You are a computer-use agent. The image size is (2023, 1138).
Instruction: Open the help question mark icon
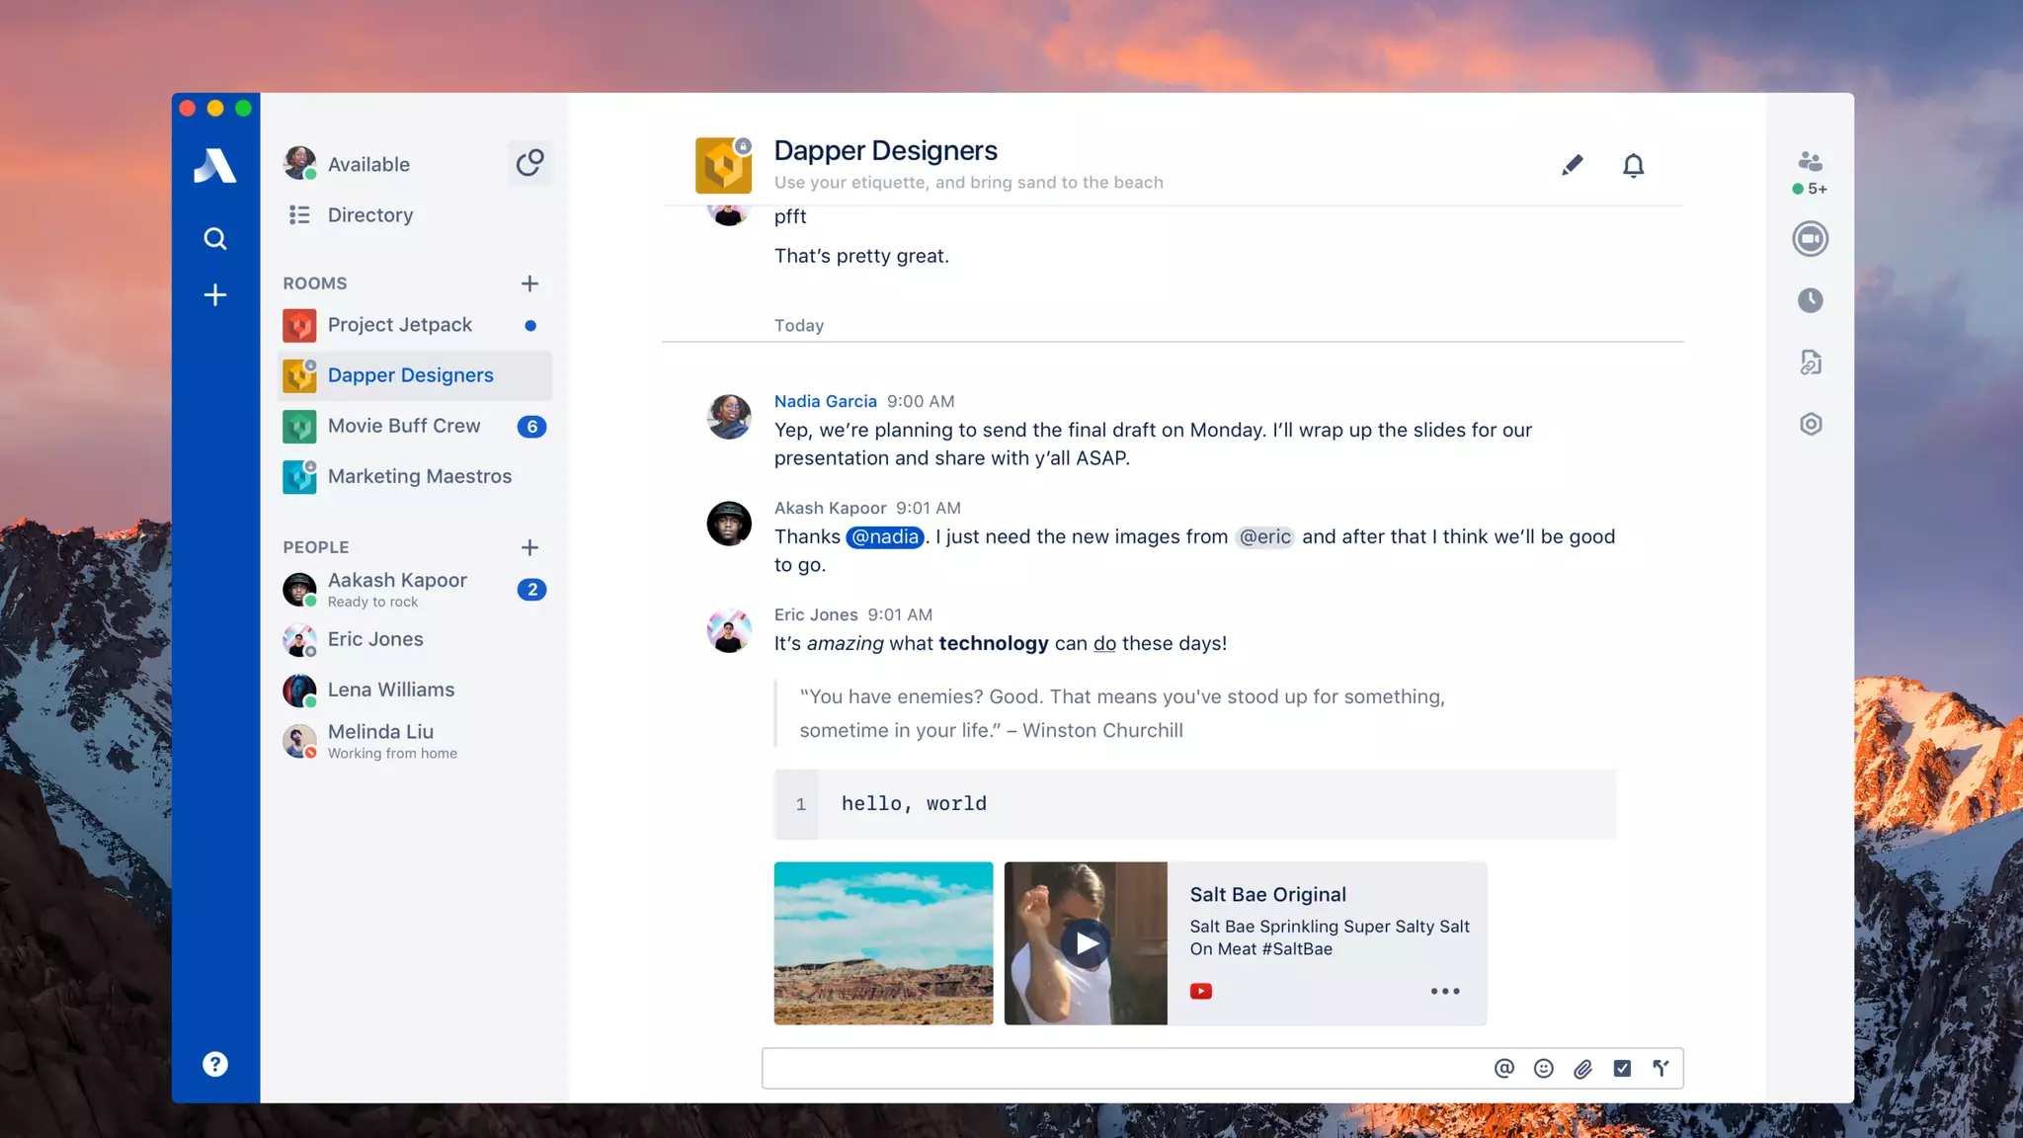pos(214,1064)
